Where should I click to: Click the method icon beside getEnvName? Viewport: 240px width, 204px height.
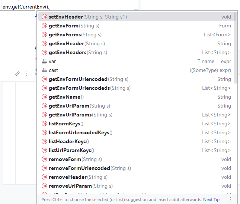pos(44,97)
